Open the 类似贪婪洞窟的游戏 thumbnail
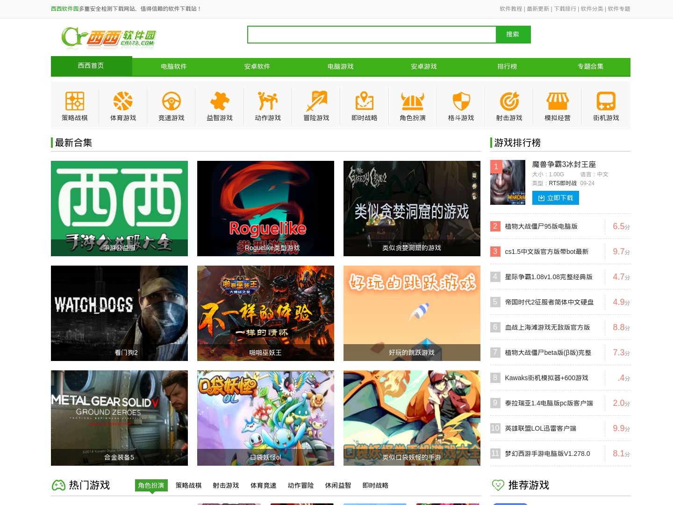The image size is (673, 505). point(412,209)
